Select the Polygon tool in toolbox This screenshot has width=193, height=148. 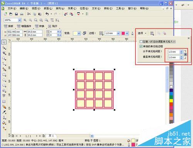[x=4, y=85]
